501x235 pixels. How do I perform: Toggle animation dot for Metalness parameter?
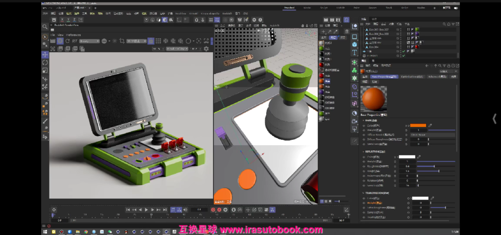[x=364, y=144]
